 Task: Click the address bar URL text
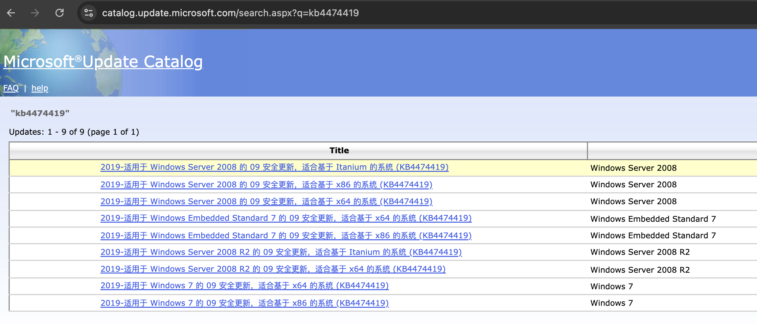[x=230, y=13]
